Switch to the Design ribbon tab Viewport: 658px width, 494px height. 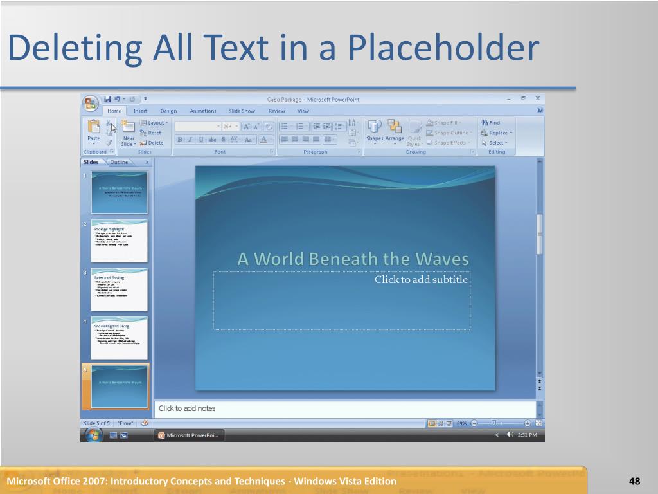(x=168, y=111)
